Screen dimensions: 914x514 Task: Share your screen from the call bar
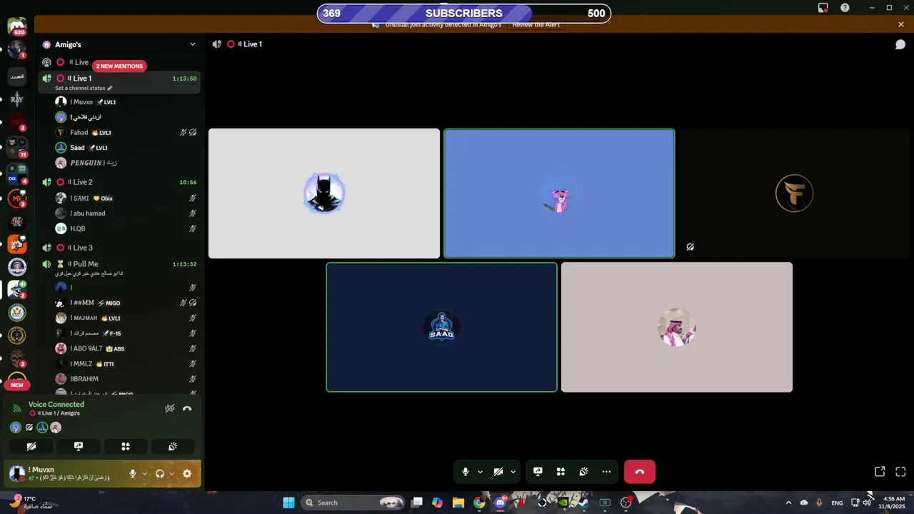[x=538, y=472]
